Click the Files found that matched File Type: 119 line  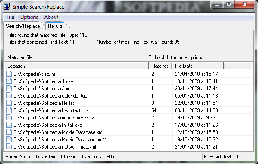(47, 35)
